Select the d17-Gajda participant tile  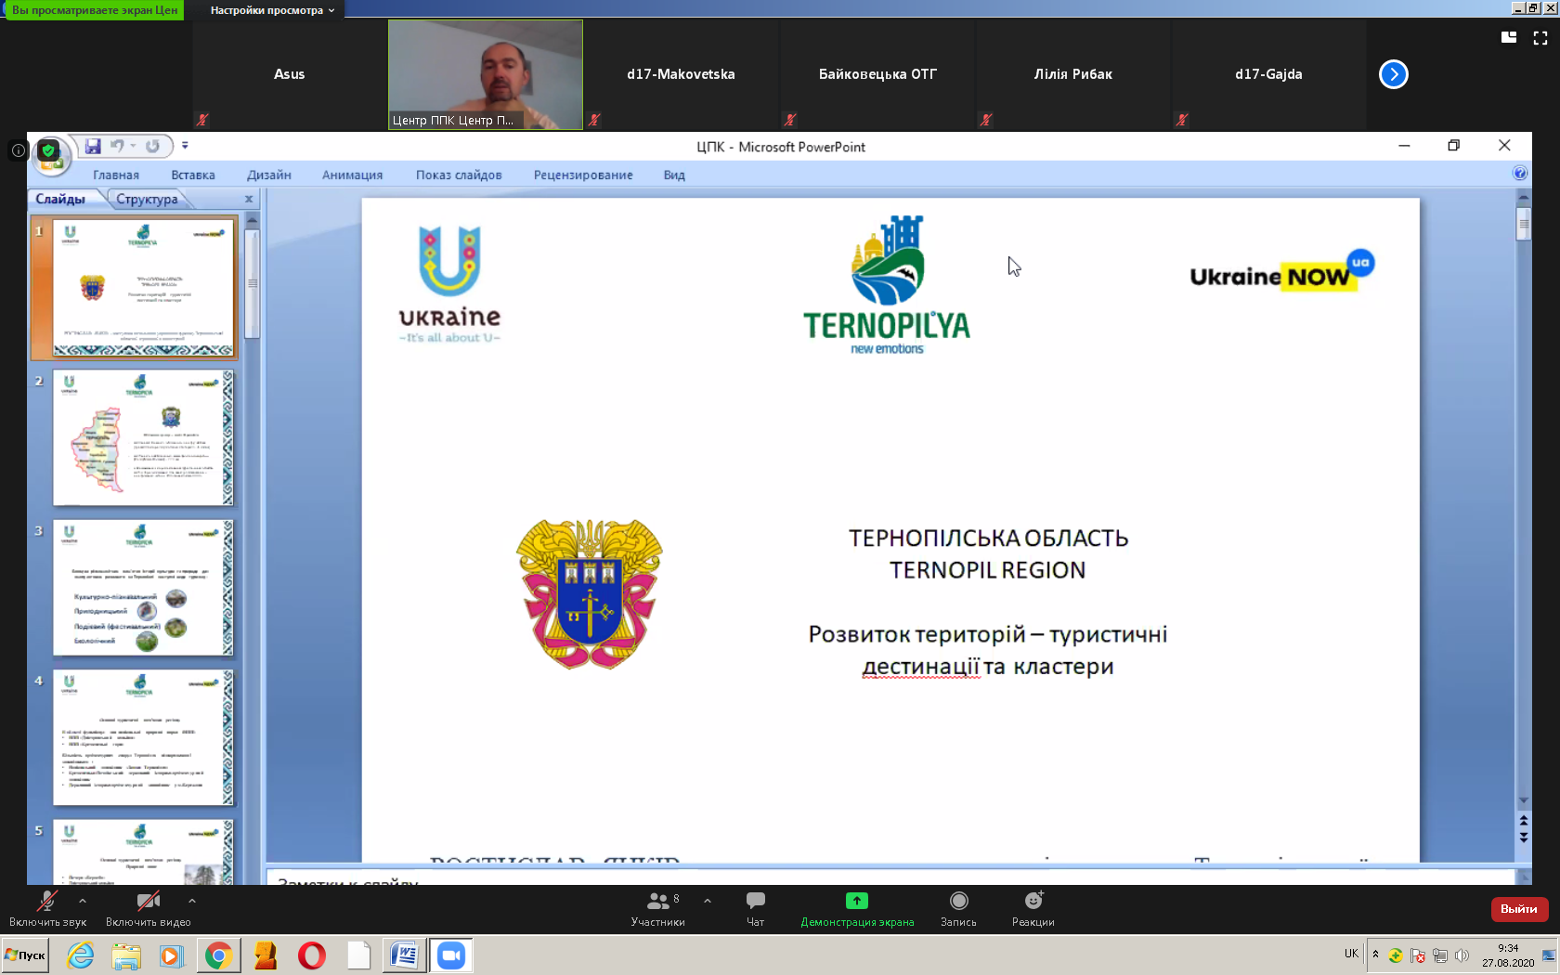[x=1268, y=74]
